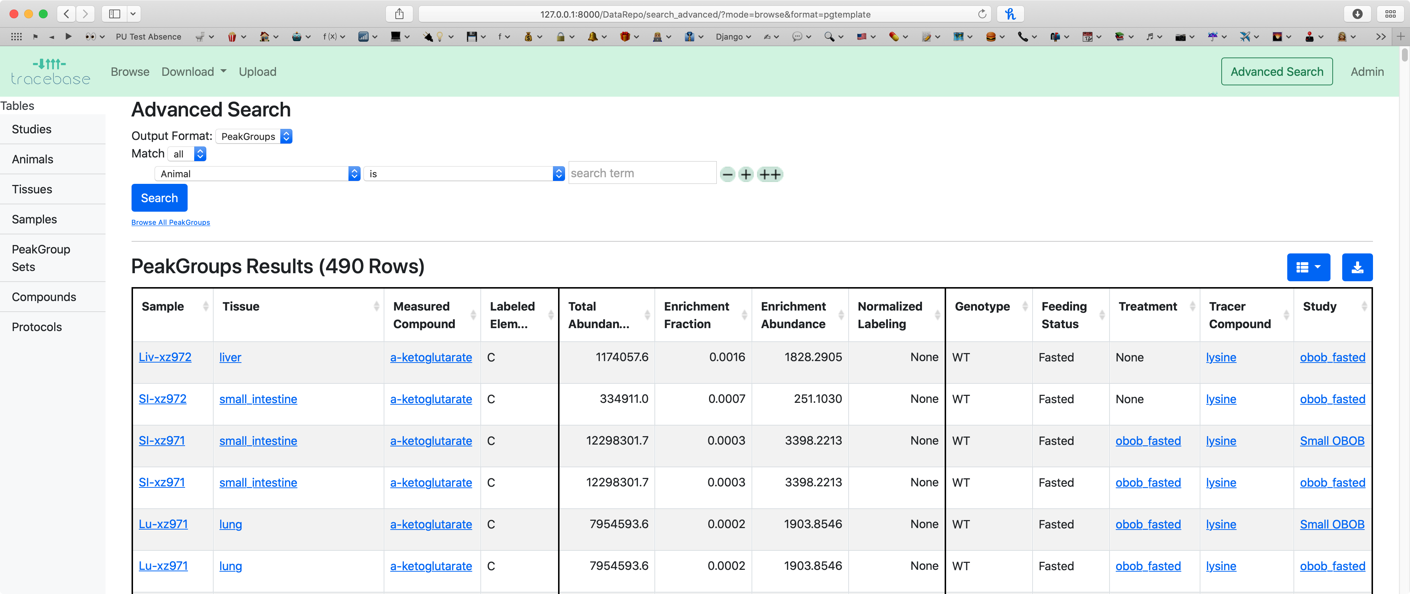Screen dimensions: 1410x594
Task: Select Compounds in the Tables sidebar
Action: tap(44, 297)
